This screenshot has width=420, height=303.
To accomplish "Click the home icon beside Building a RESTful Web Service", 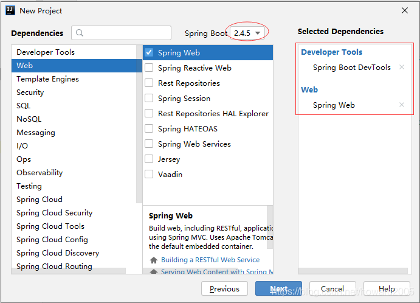I will [154, 260].
